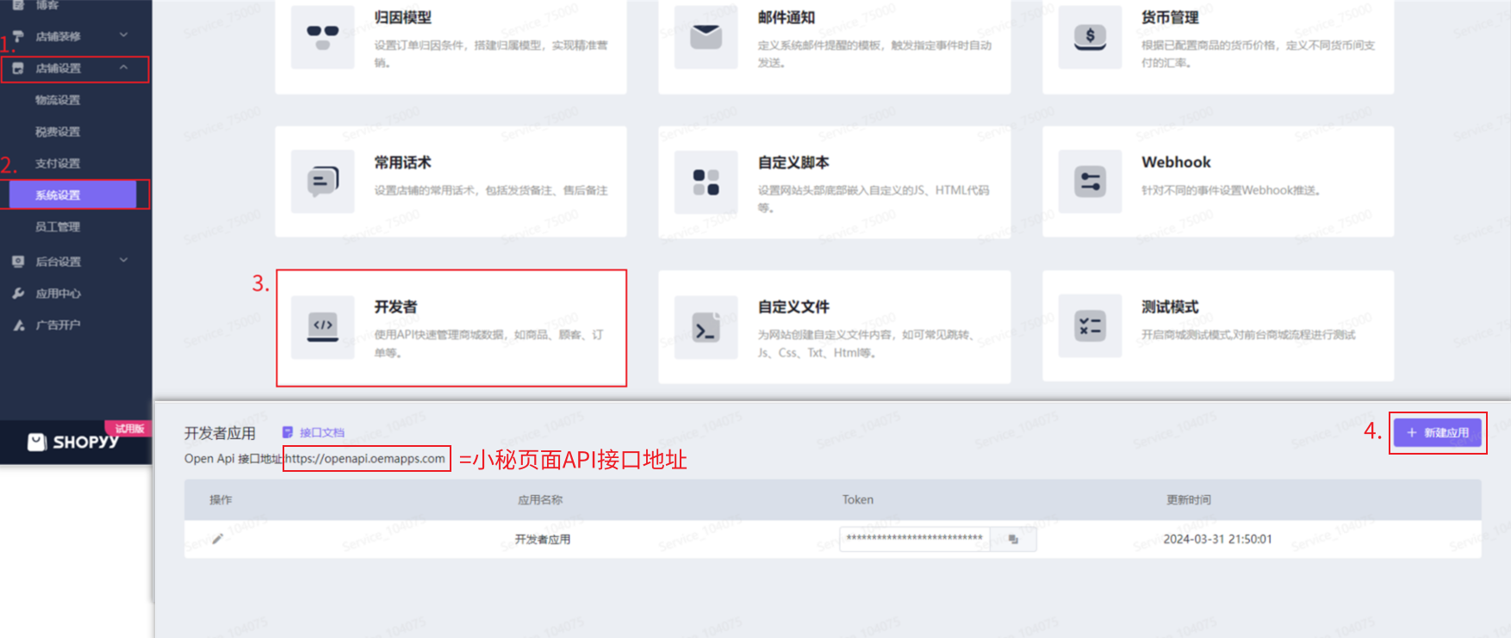1511x638 pixels.
Task: Select 系统设置 in sidebar
Action: tap(72, 195)
